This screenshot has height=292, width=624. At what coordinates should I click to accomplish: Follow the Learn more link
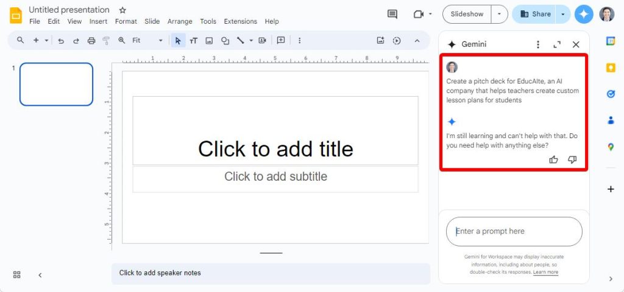545,272
